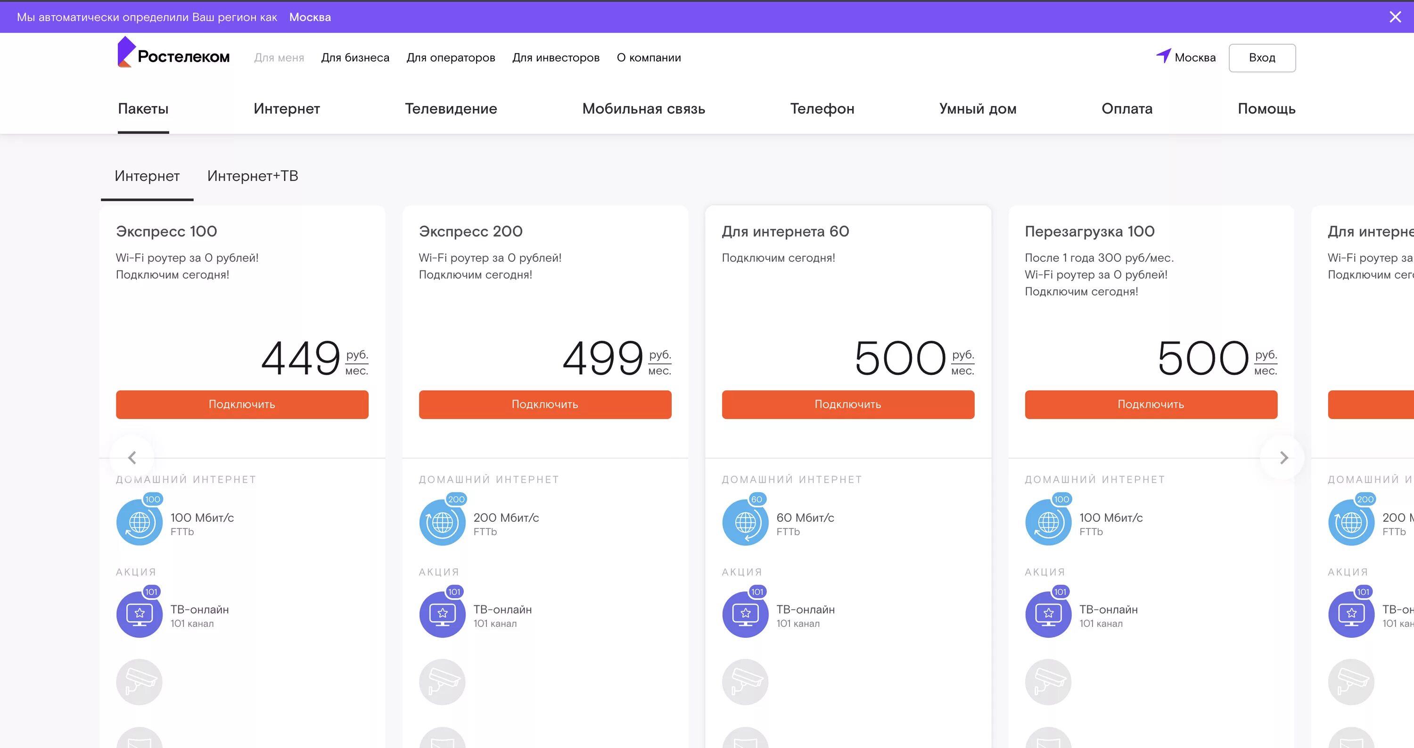Click Подключить for Экспресс 200
1414x748 pixels.
pyautogui.click(x=545, y=404)
